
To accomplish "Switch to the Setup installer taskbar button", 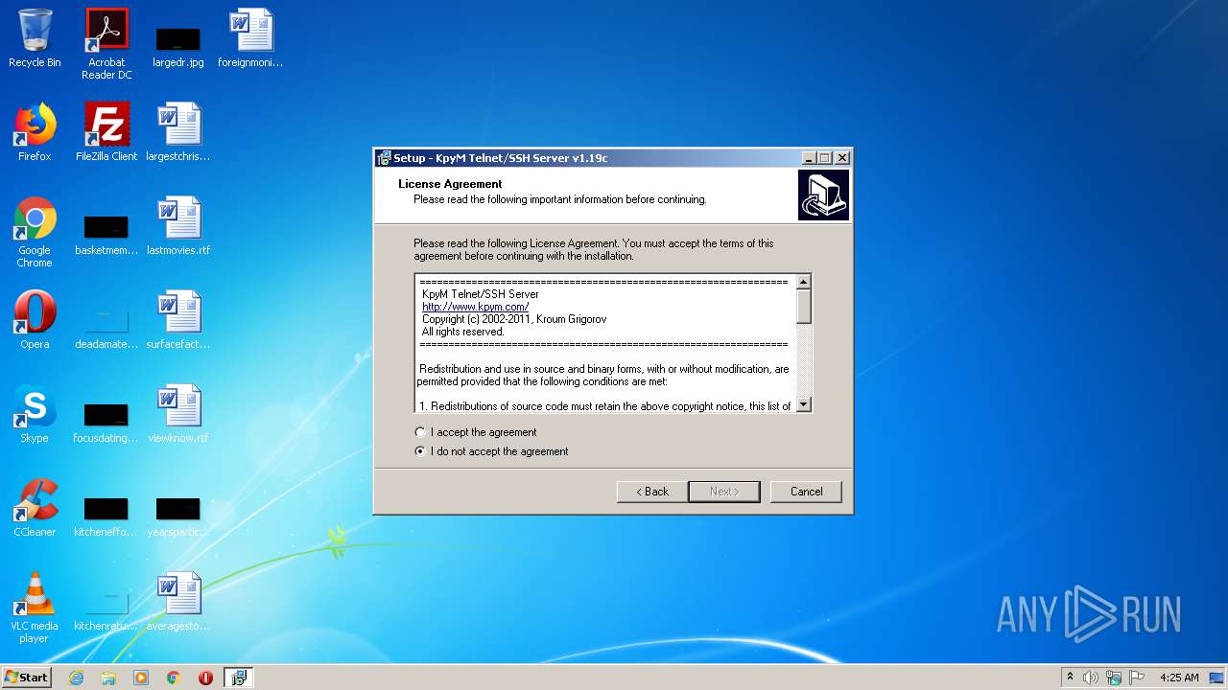I will pyautogui.click(x=238, y=678).
